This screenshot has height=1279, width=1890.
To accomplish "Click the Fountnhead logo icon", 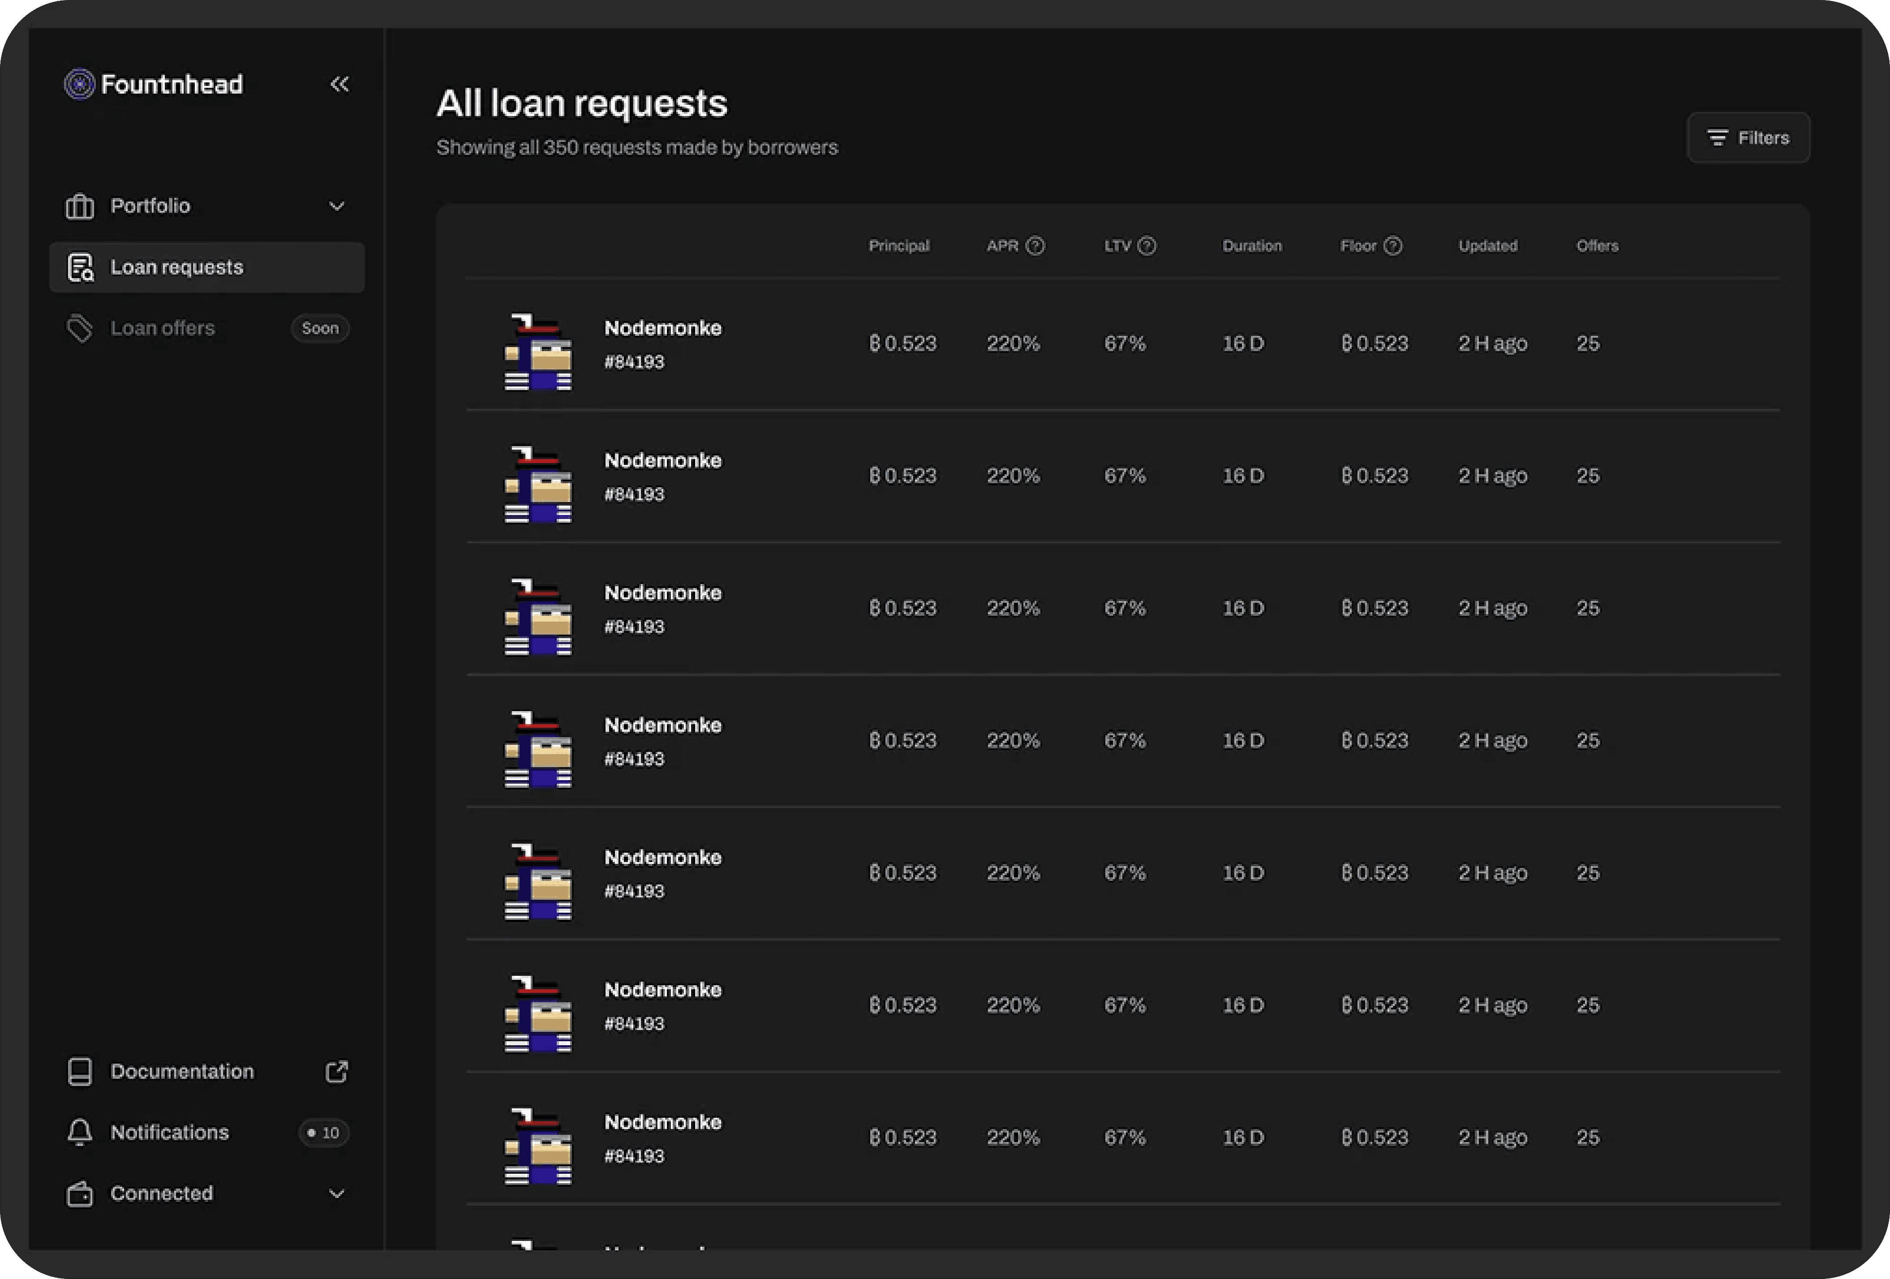I will point(79,84).
